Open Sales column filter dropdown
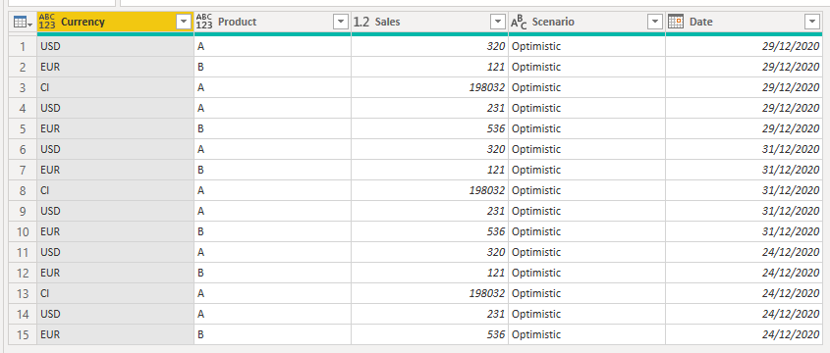Screen dimensions: 830x353 [498, 22]
